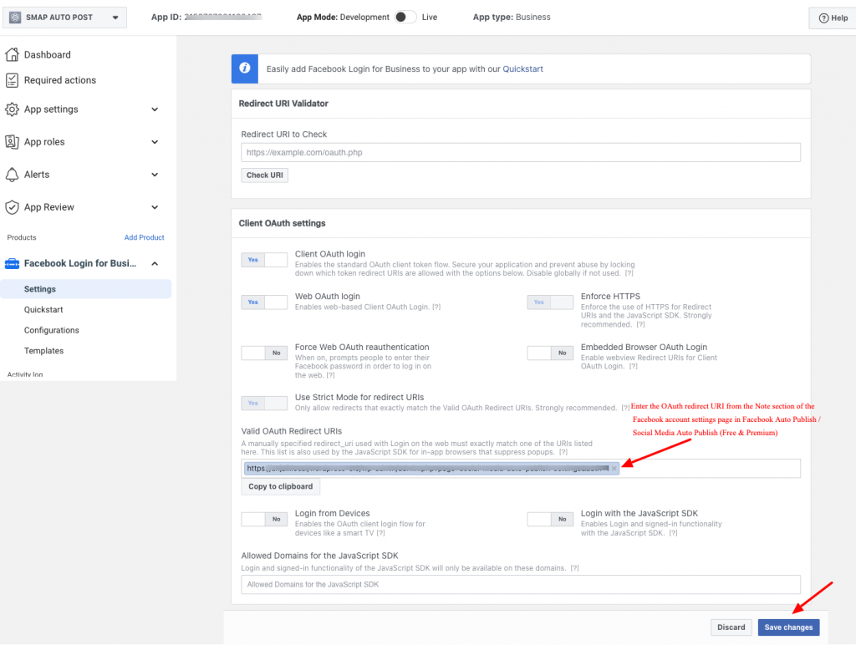Click the Required actions sidebar icon
The width and height of the screenshot is (856, 645).
(x=15, y=80)
